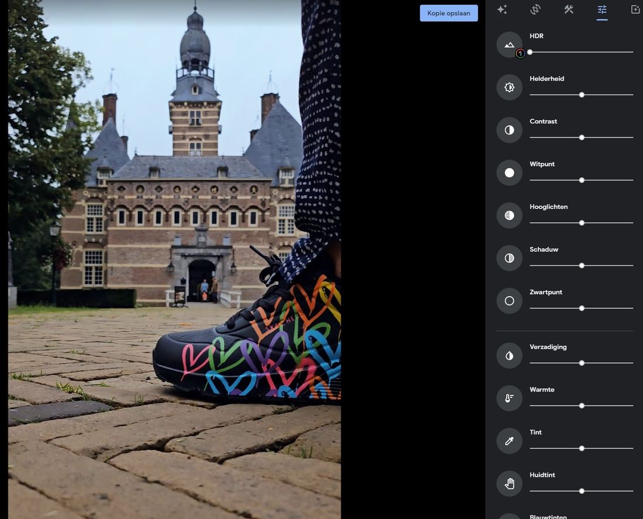Click the "HDR" text label
This screenshot has height=519, width=643.
[x=537, y=36]
